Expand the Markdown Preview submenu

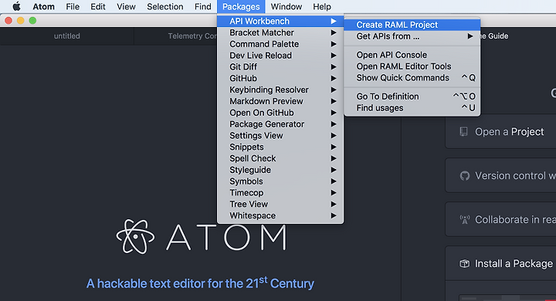point(280,101)
